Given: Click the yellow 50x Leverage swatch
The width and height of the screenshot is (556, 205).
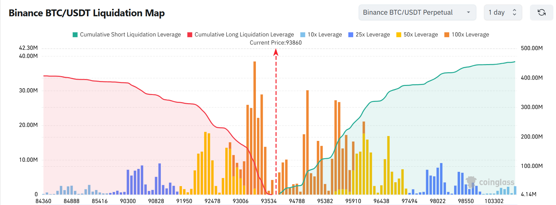Looking at the screenshot, I should (399, 34).
